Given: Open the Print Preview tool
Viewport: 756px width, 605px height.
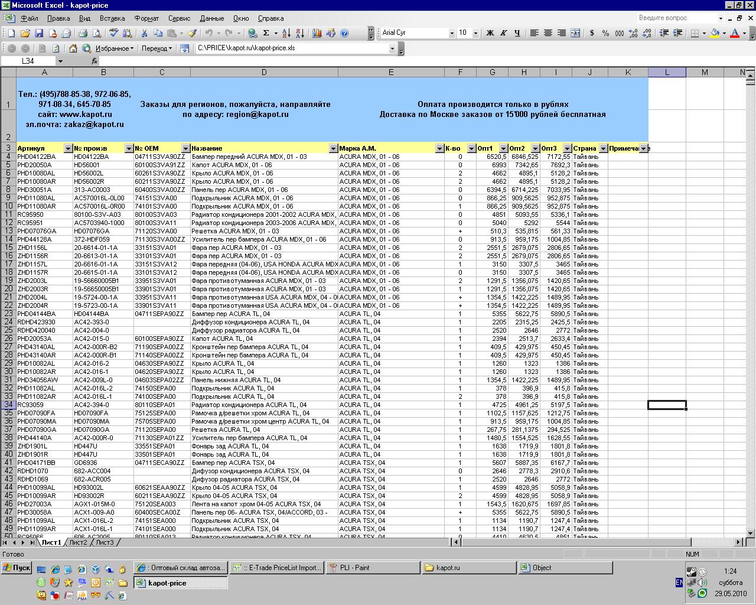Looking at the screenshot, I should (97, 33).
